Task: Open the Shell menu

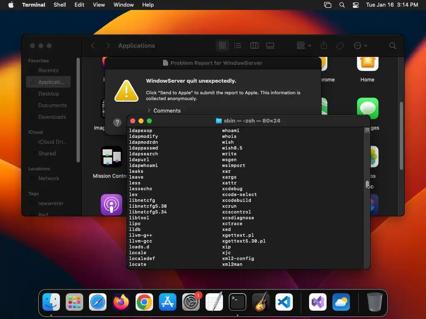Action: pos(60,5)
